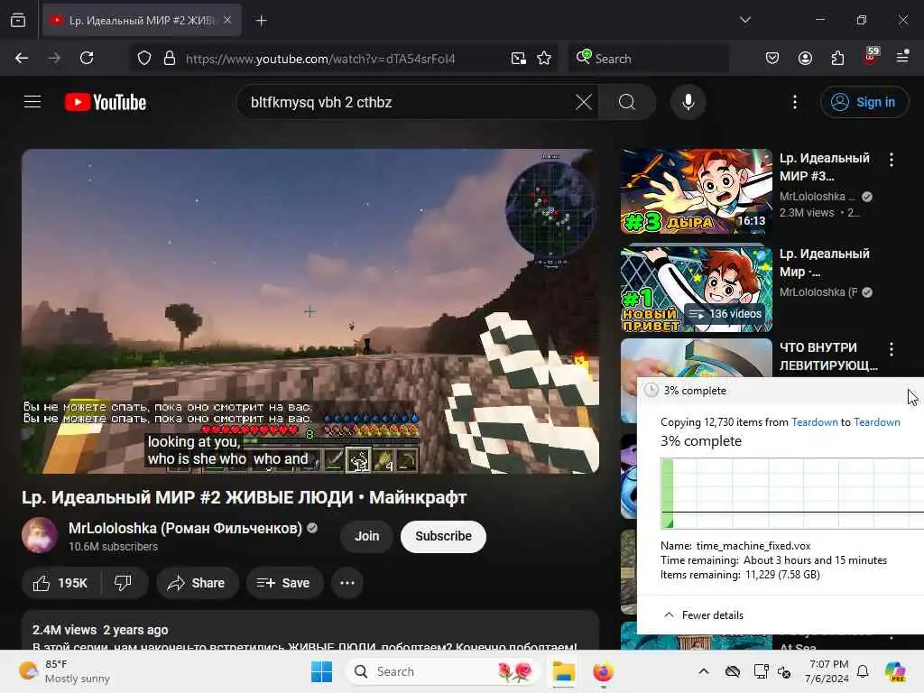Share this video
924x693 pixels.
pyautogui.click(x=197, y=583)
